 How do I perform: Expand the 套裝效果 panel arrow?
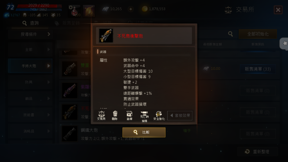(x=180, y=116)
